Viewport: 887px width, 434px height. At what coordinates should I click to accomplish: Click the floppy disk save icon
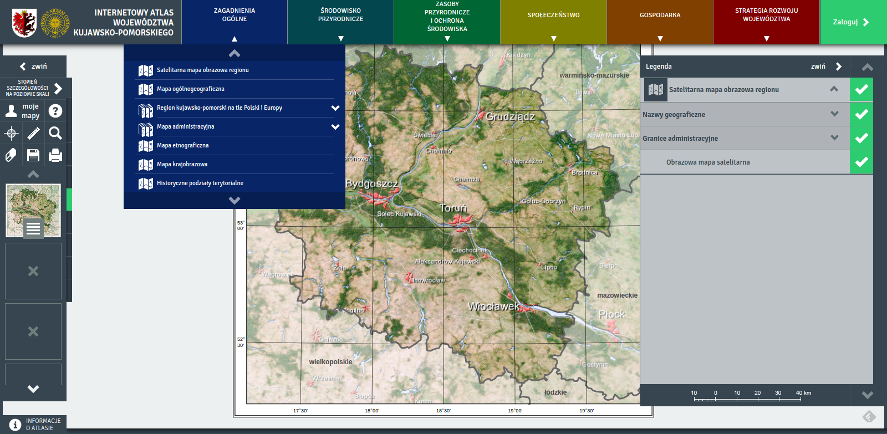(x=33, y=155)
